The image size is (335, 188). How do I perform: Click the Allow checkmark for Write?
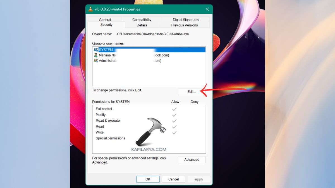point(174,132)
